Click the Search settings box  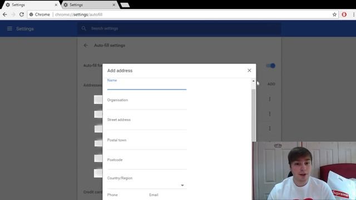[179, 28]
